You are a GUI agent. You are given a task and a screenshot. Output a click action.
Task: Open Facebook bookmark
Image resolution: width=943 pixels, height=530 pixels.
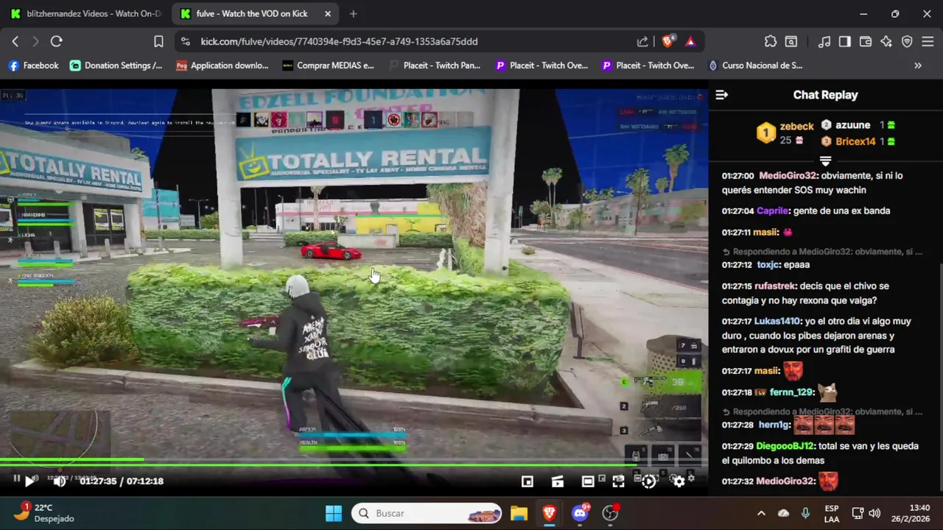[33, 66]
